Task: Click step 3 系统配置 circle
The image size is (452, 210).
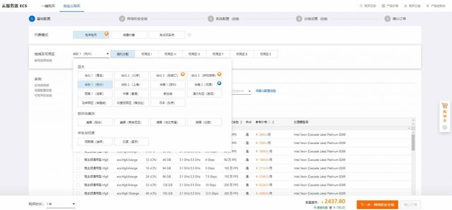Action: 211,18
